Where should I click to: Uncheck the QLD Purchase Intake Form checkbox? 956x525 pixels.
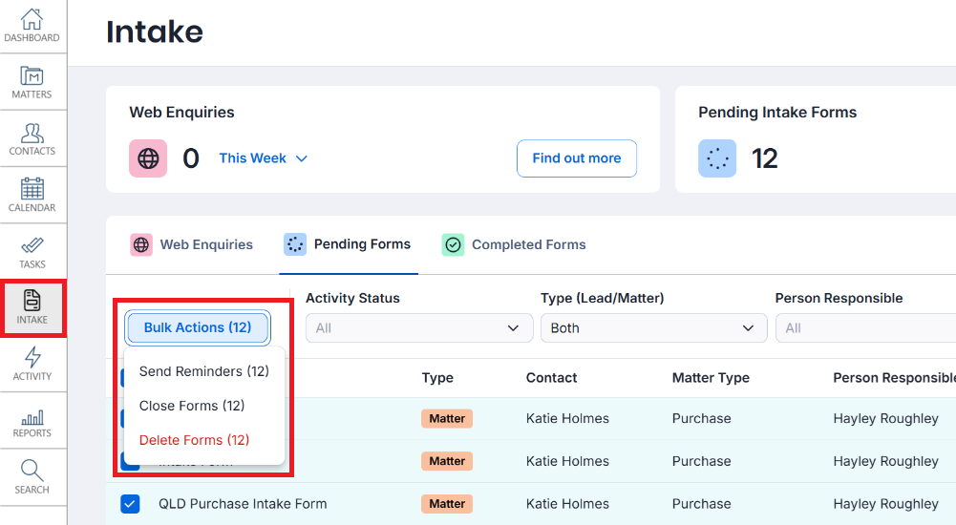coord(130,504)
